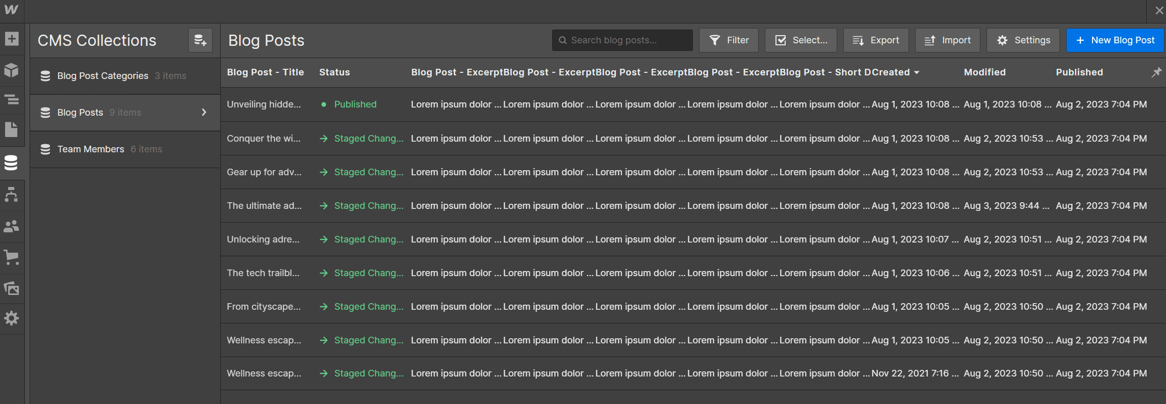Select Blog Post Categories collection
The width and height of the screenshot is (1166, 404).
[x=125, y=76]
